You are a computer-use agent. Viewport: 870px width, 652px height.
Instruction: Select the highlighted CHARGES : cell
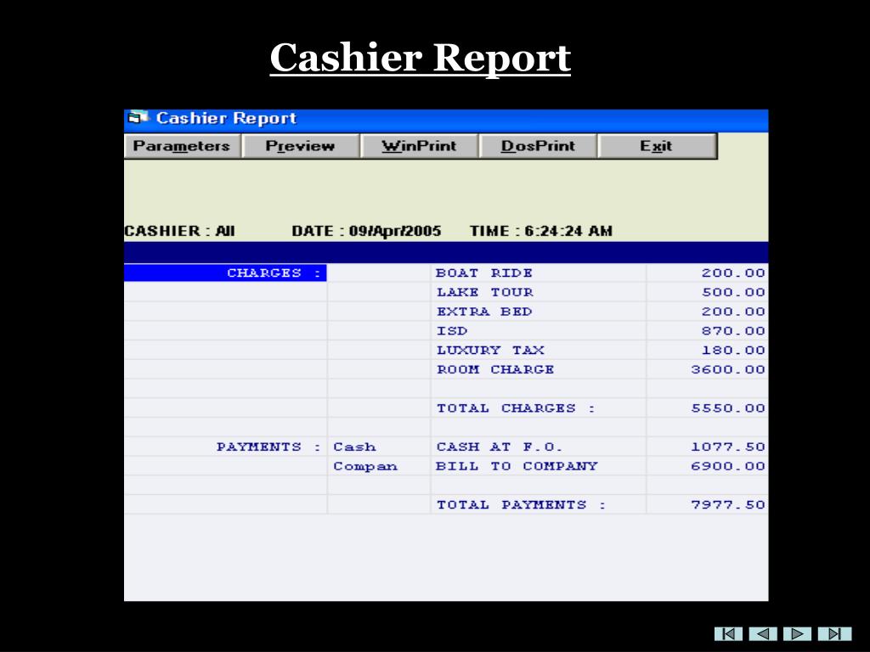(225, 273)
